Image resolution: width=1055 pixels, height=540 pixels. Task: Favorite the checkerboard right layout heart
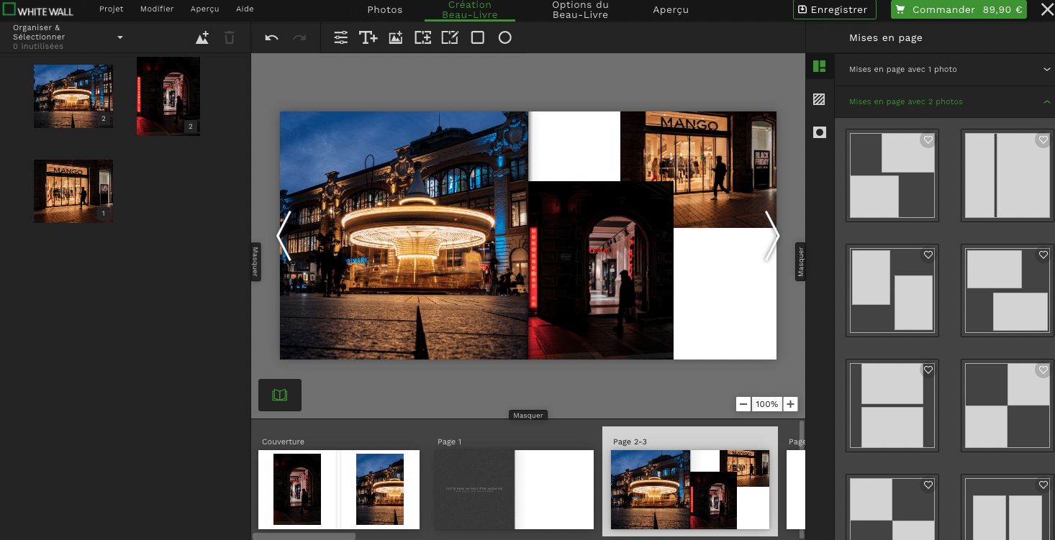pyautogui.click(x=1043, y=370)
